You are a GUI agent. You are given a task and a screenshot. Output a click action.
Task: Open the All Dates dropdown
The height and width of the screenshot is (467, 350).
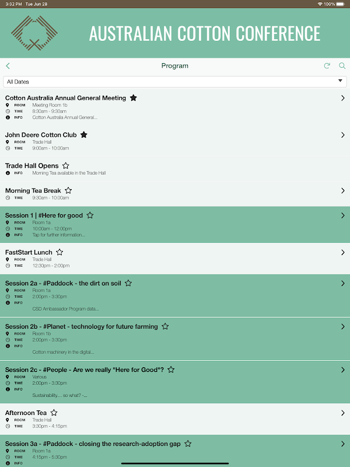pos(175,82)
